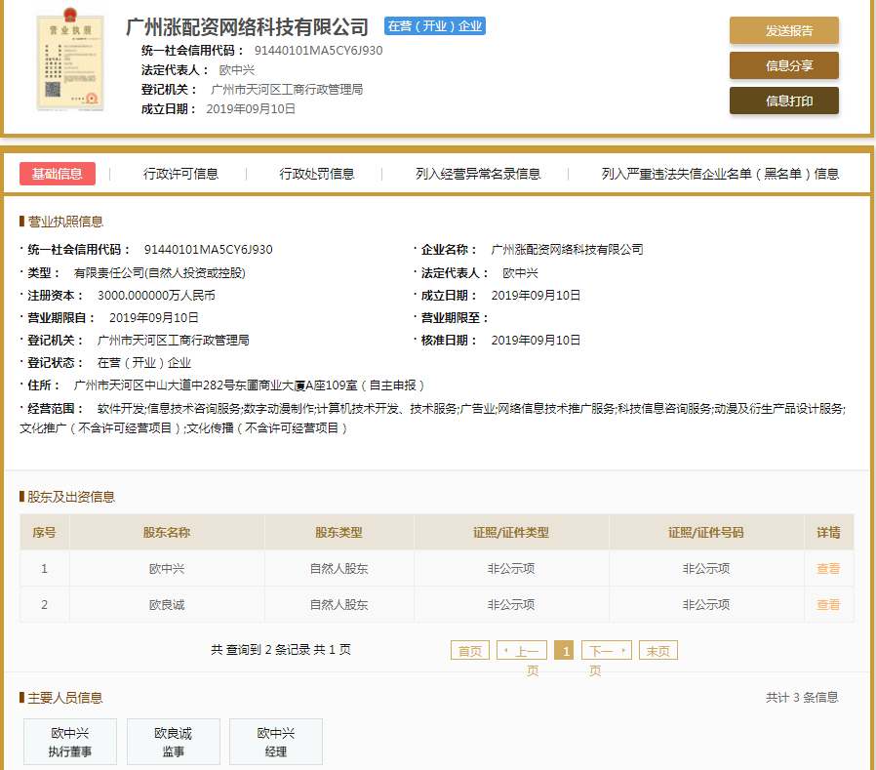Click 上一页 pagination control

[x=522, y=648]
